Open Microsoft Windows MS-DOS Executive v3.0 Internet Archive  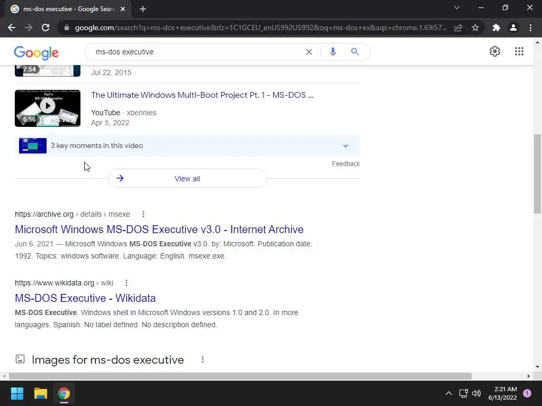(159, 229)
